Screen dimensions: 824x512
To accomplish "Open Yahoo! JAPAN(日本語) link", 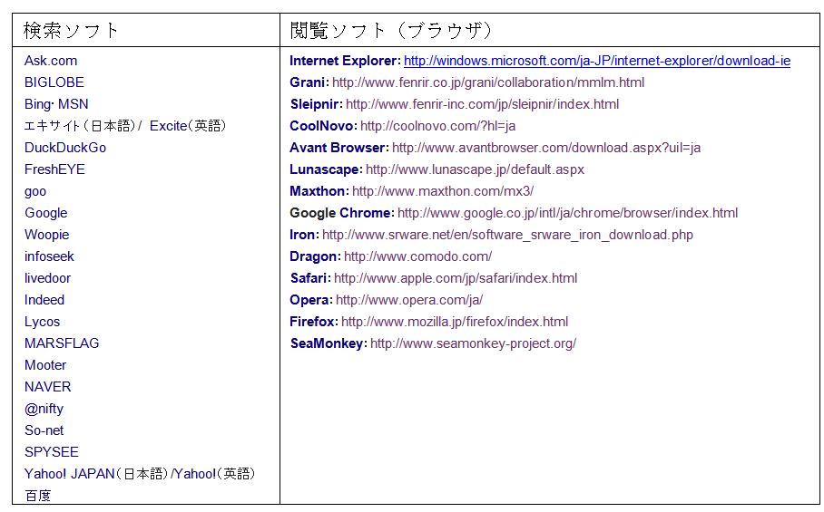I will point(96,474).
